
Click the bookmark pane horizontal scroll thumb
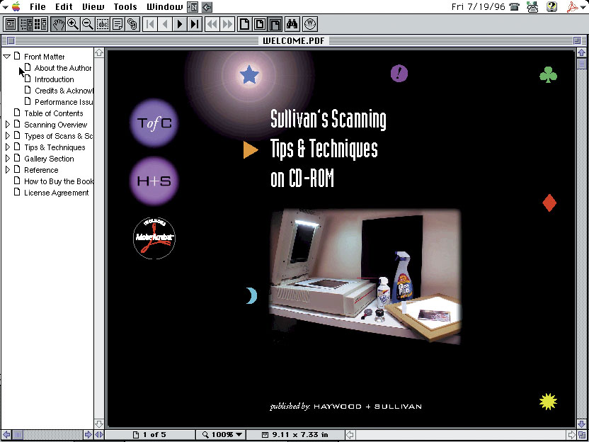[18, 435]
